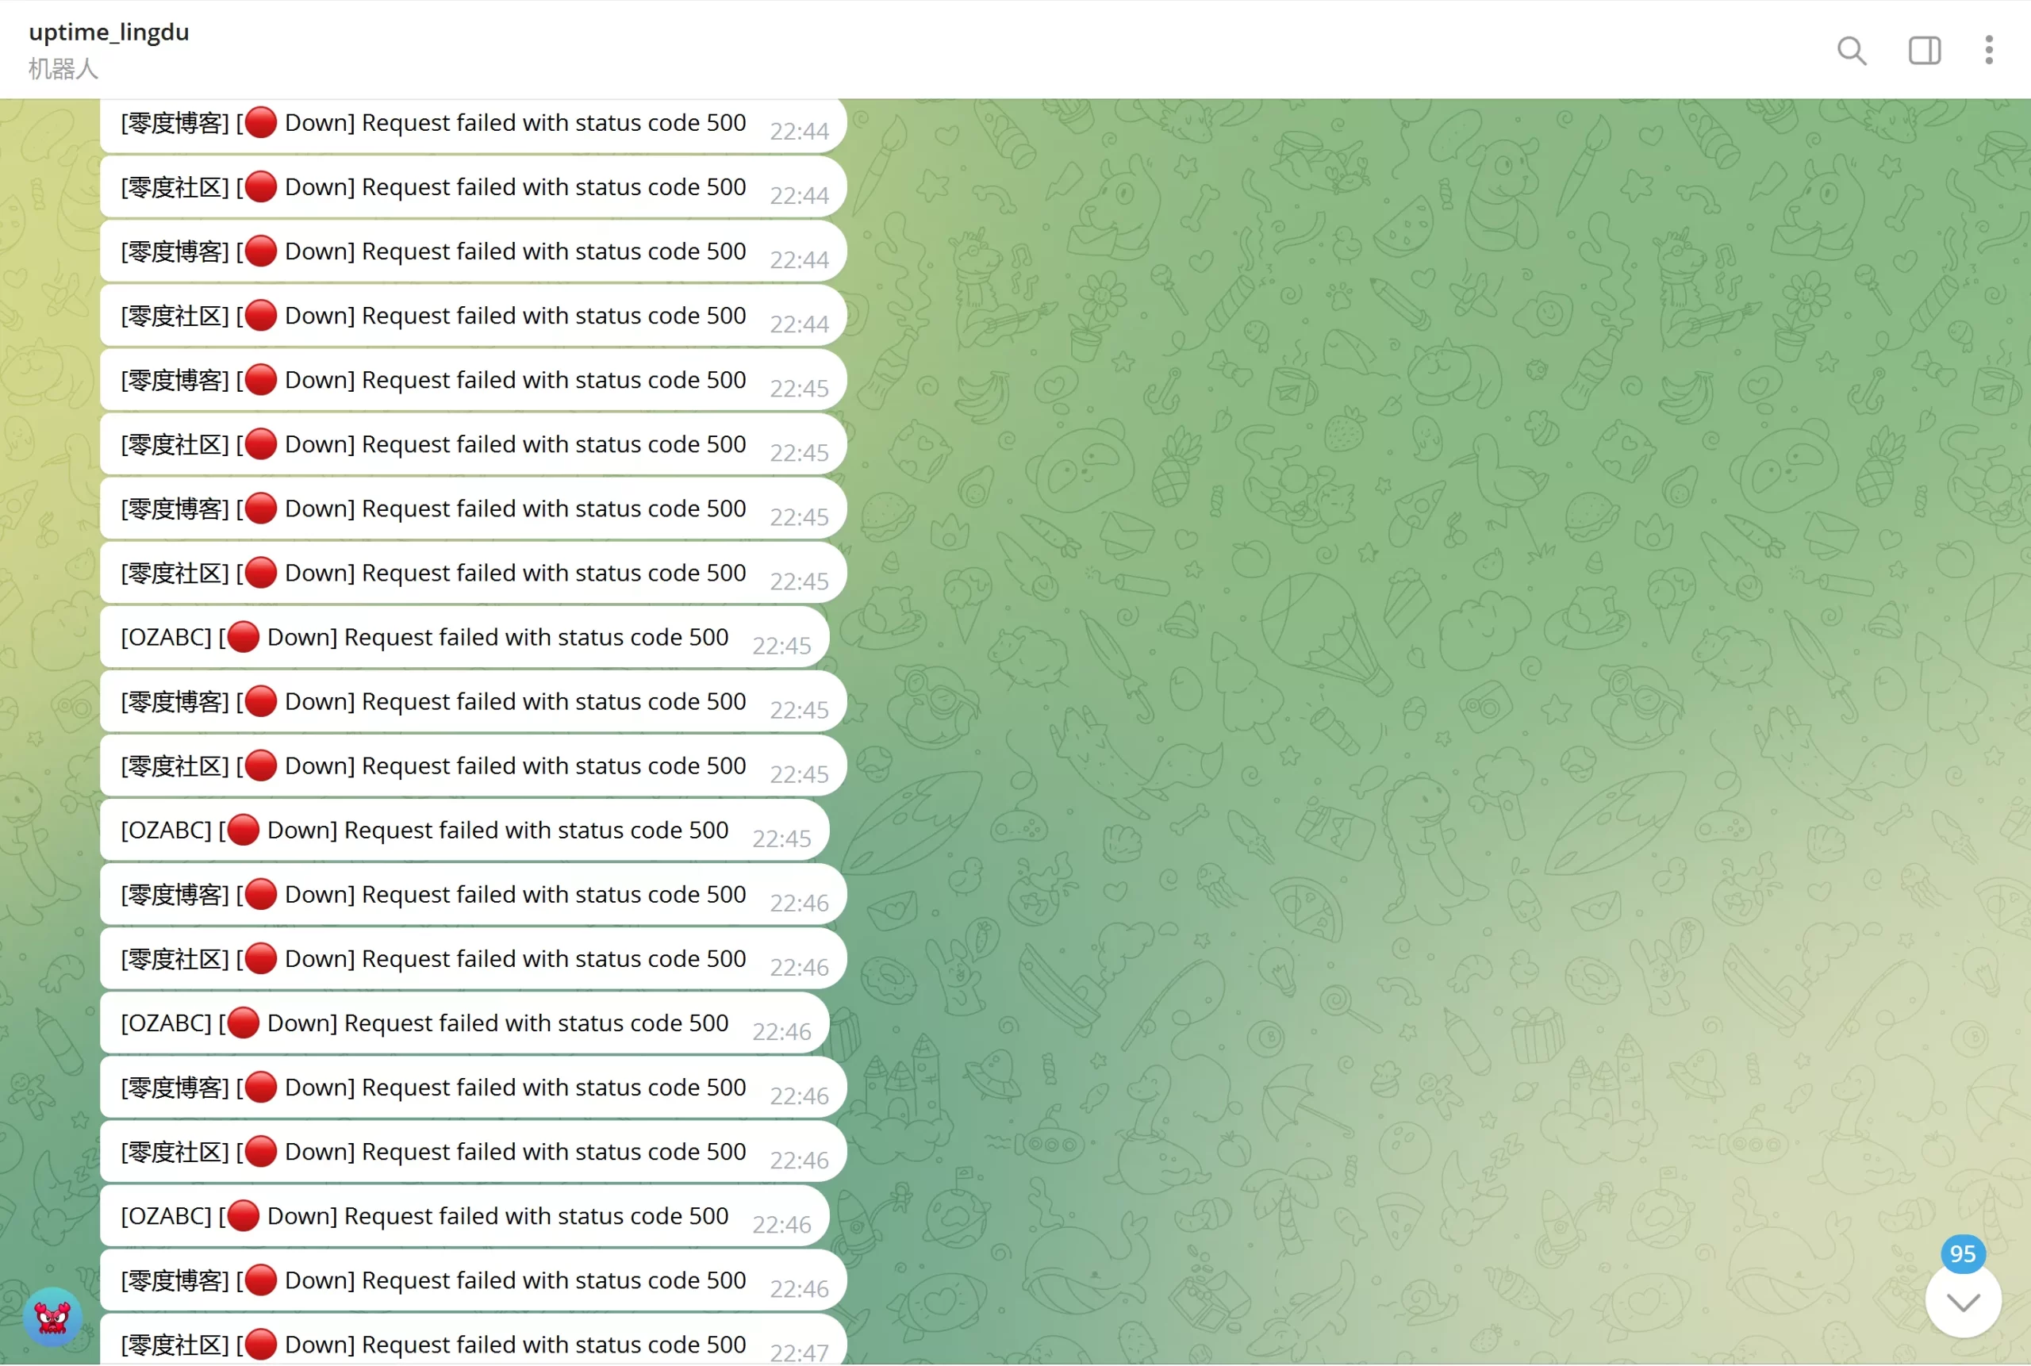
Task: Click red circle in last 零度博客 22:46 message
Action: pyautogui.click(x=260, y=1280)
